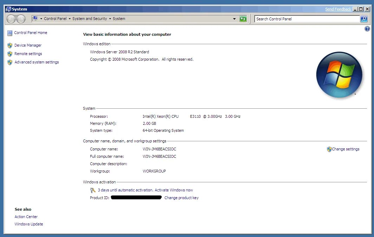Select the System breadcrumb item
The width and height of the screenshot is (374, 237).
click(119, 19)
